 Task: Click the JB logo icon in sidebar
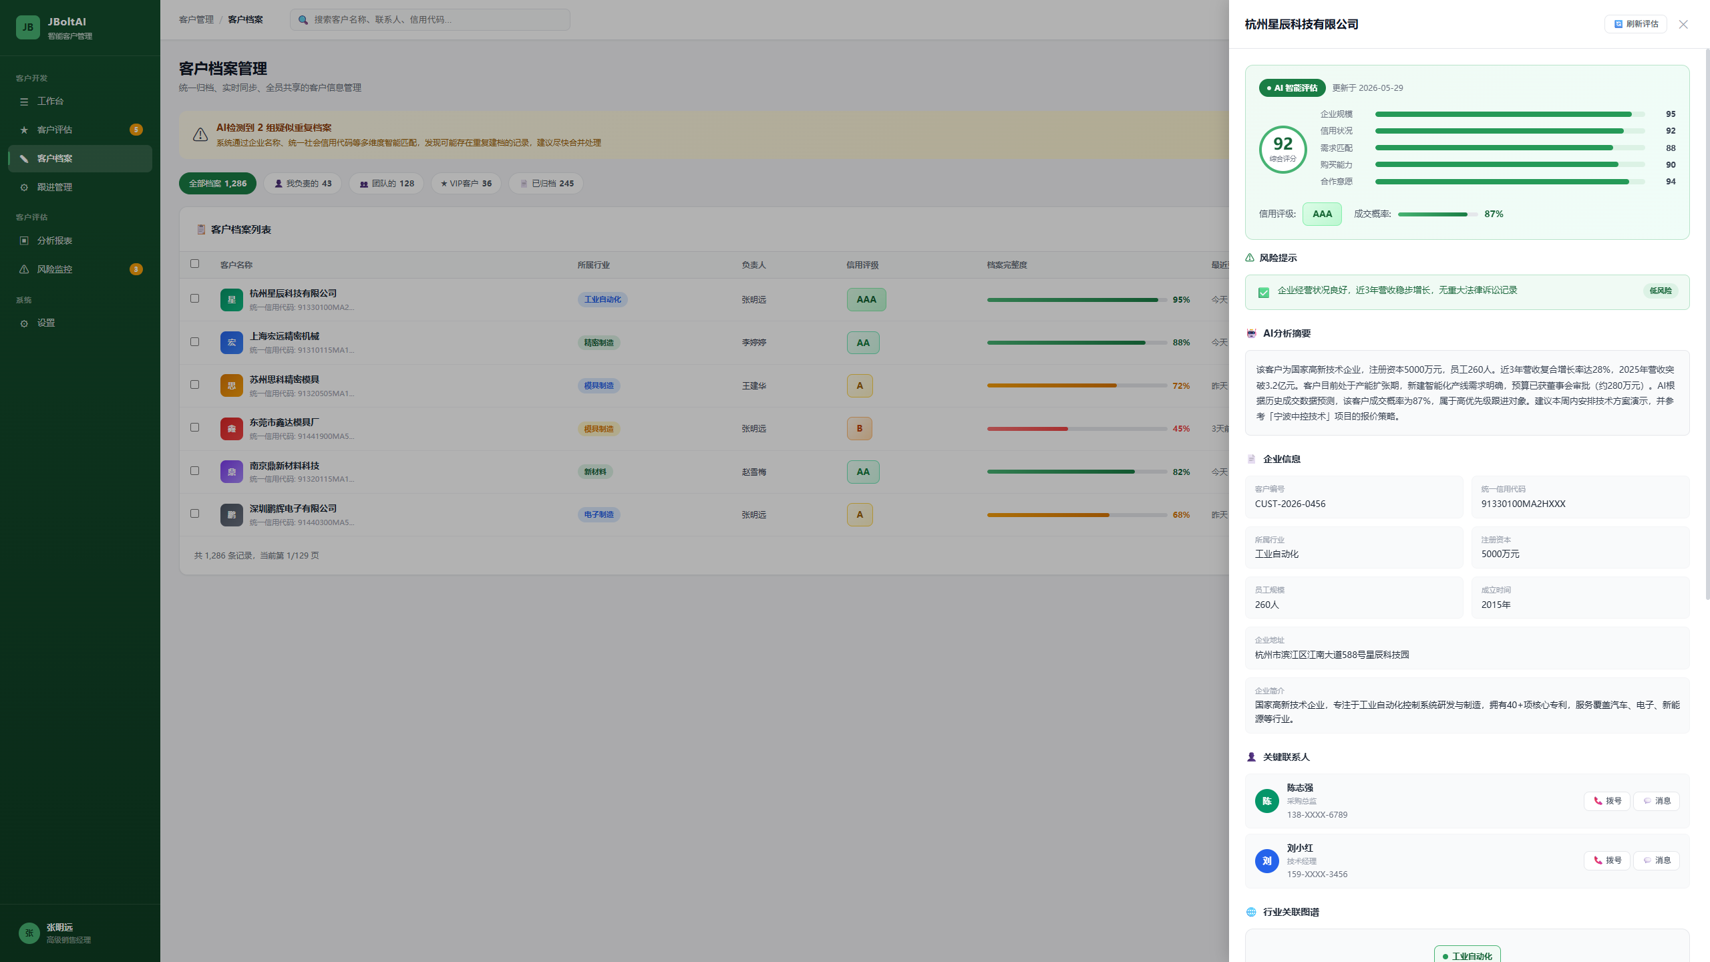[27, 27]
